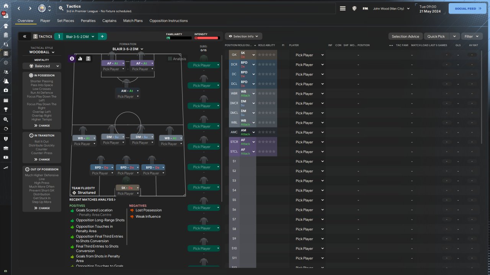Switch to the Set Pieces tab
The height and width of the screenshot is (275, 490).
click(x=65, y=21)
